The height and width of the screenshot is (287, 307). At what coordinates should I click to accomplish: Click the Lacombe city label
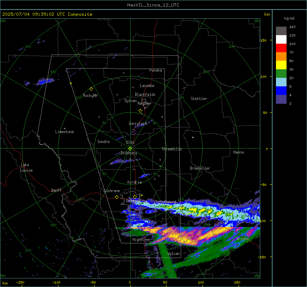(x=147, y=86)
